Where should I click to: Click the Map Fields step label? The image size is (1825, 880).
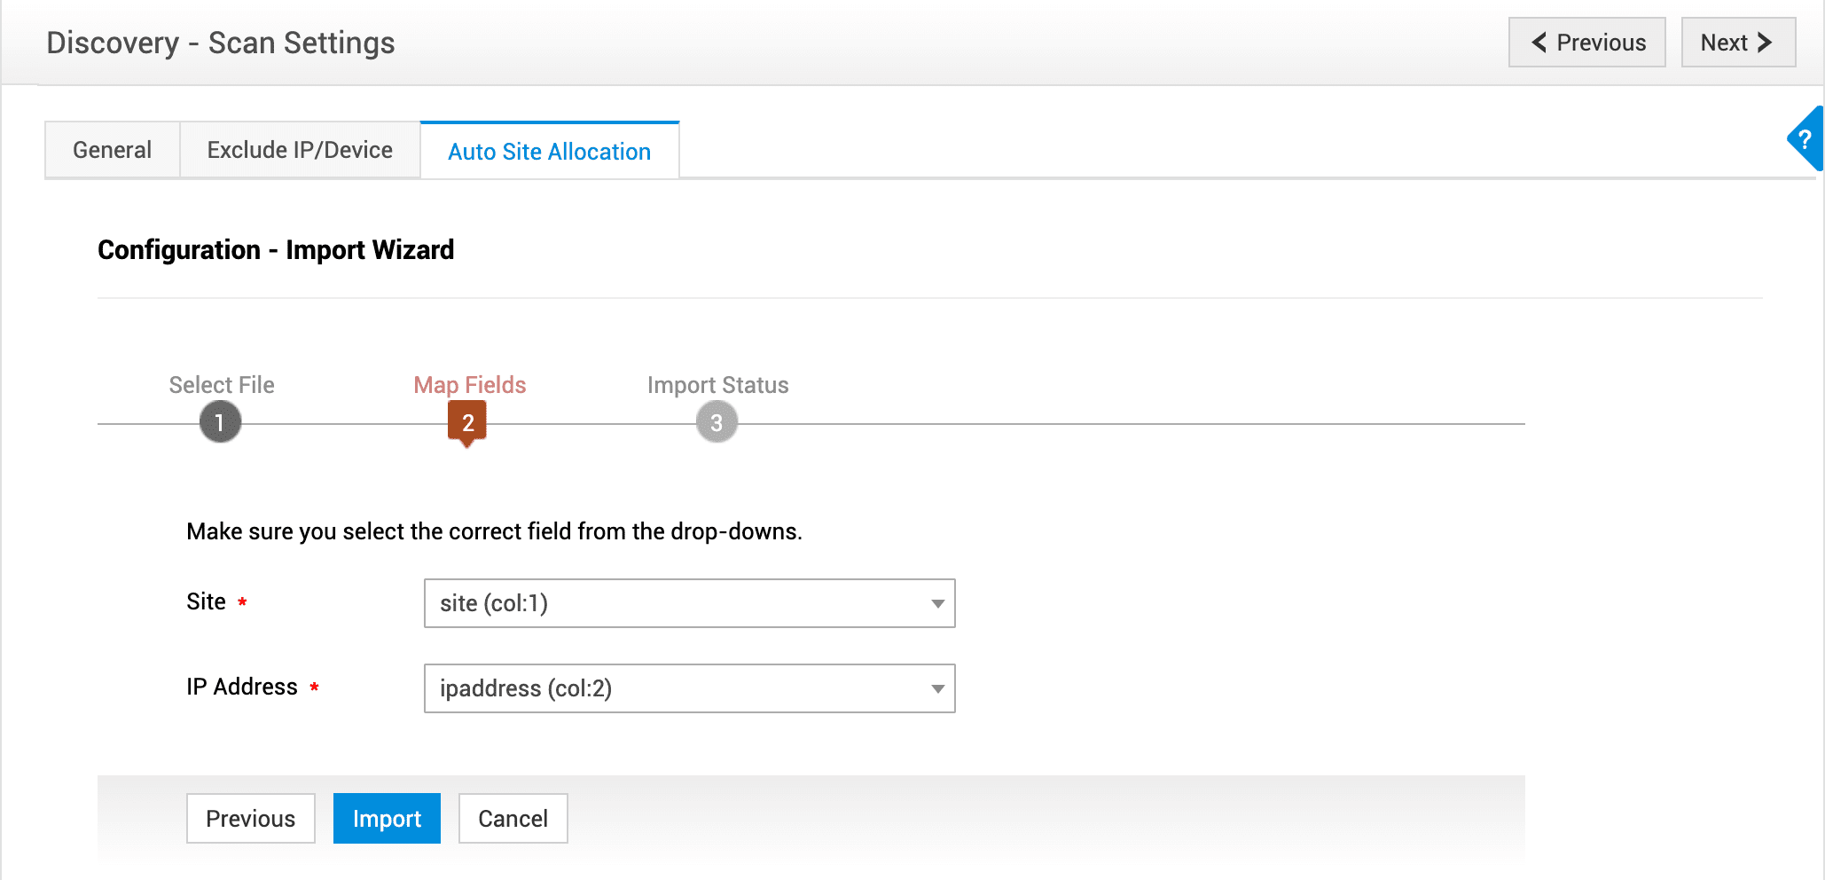click(x=469, y=385)
